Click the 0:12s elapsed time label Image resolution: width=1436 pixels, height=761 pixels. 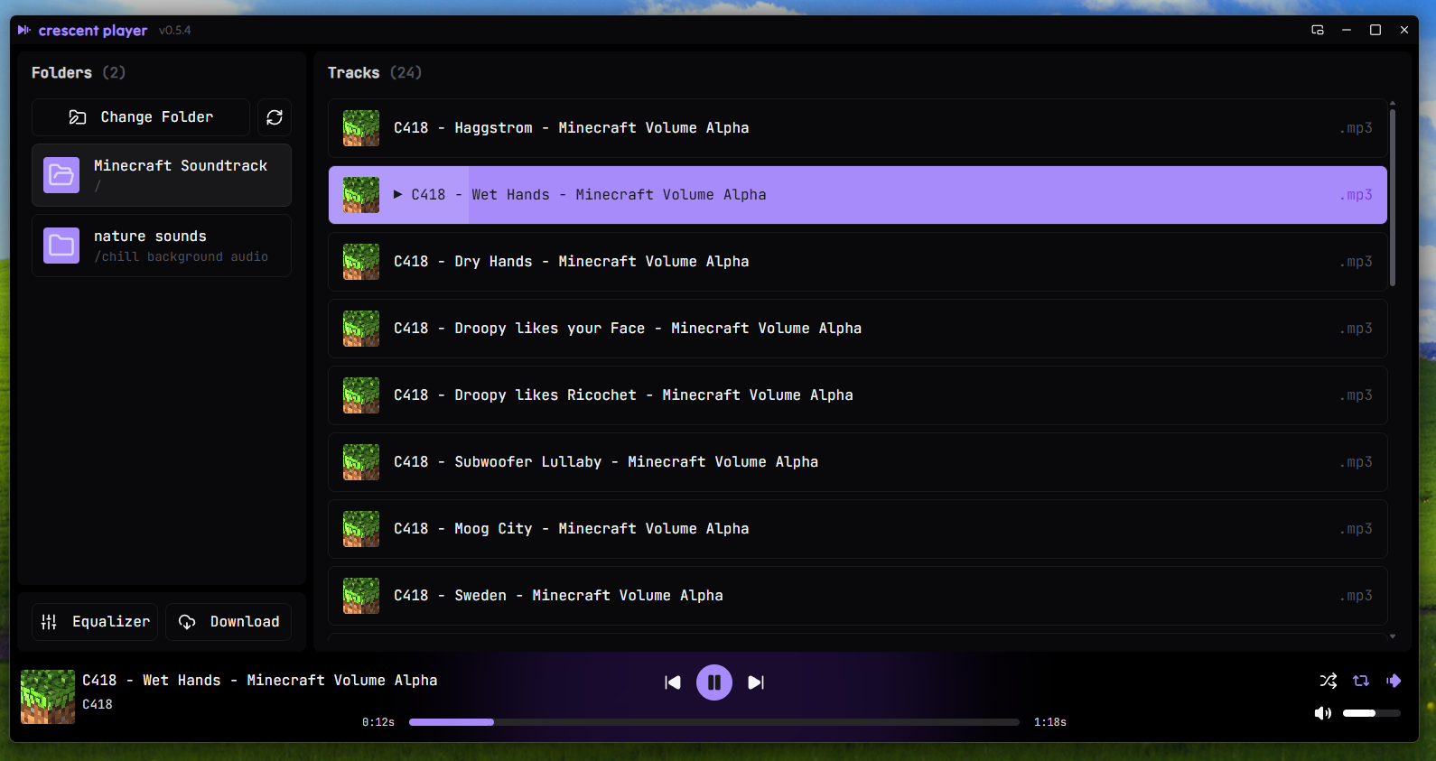click(378, 722)
